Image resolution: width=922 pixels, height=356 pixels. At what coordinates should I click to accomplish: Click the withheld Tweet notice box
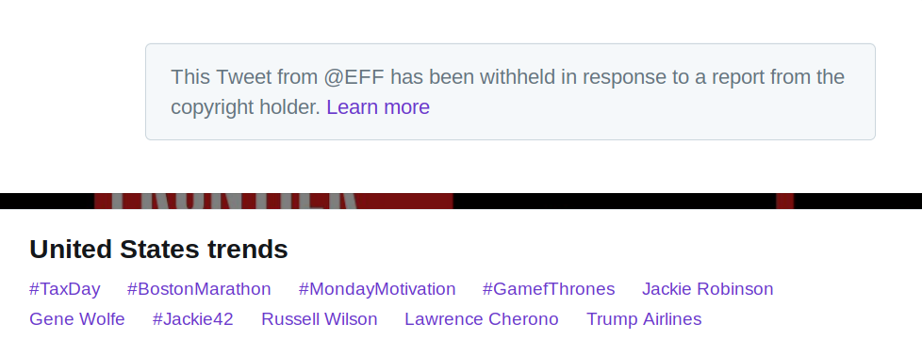(x=510, y=91)
